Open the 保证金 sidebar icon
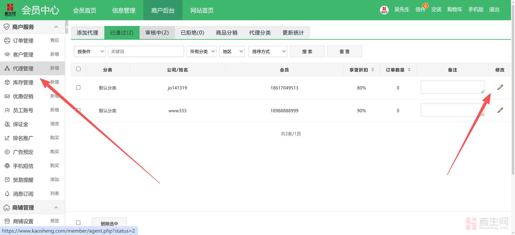 pos(7,124)
